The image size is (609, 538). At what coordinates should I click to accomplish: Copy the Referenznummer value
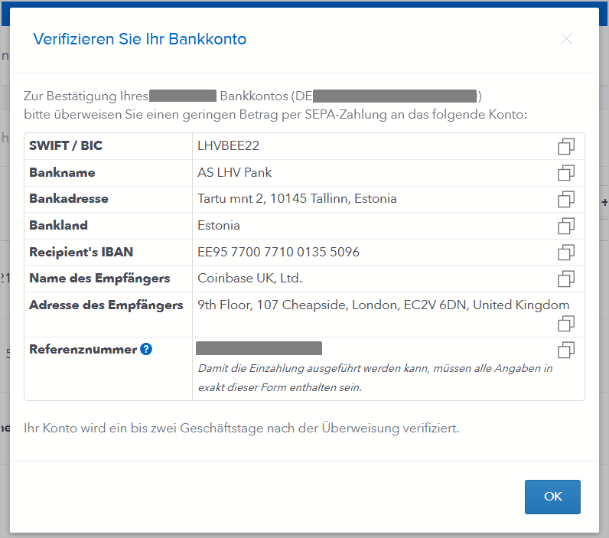click(x=566, y=350)
